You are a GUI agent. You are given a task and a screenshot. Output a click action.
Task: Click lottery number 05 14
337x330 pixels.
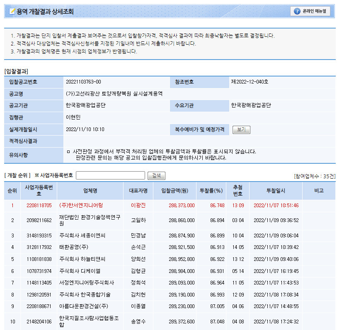pos(238,271)
